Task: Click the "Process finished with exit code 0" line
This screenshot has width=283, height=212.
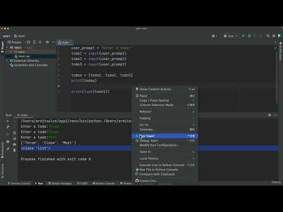Action: point(56,159)
